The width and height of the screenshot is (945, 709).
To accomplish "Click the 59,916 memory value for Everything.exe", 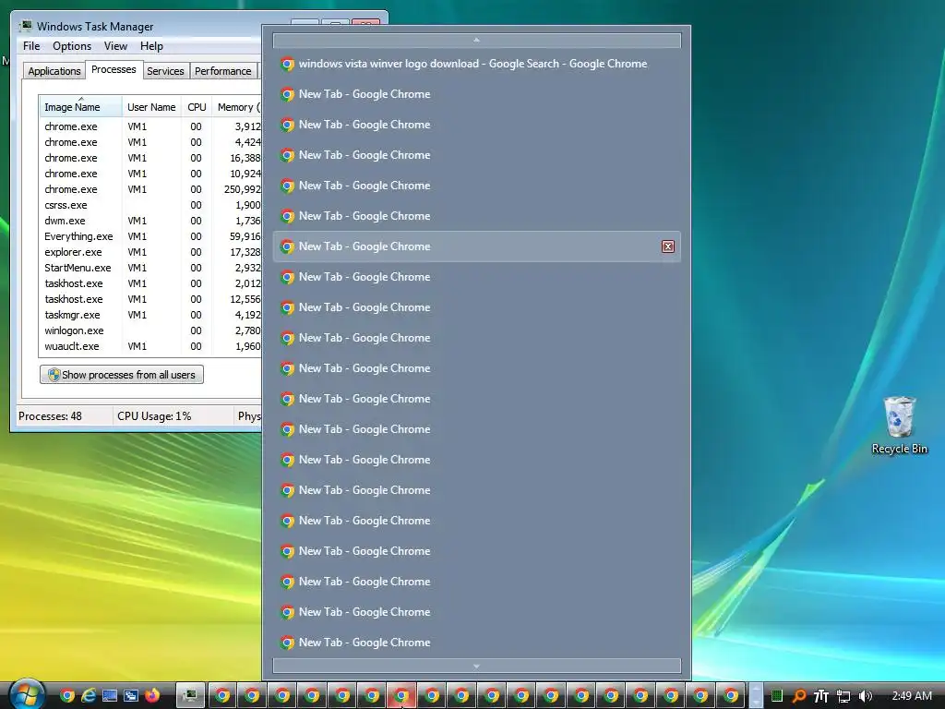I will (245, 236).
